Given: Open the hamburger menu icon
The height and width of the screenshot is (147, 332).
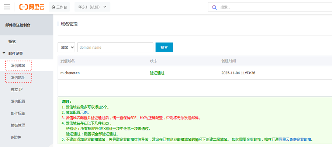Looking at the screenshot, I should click(x=7, y=7).
